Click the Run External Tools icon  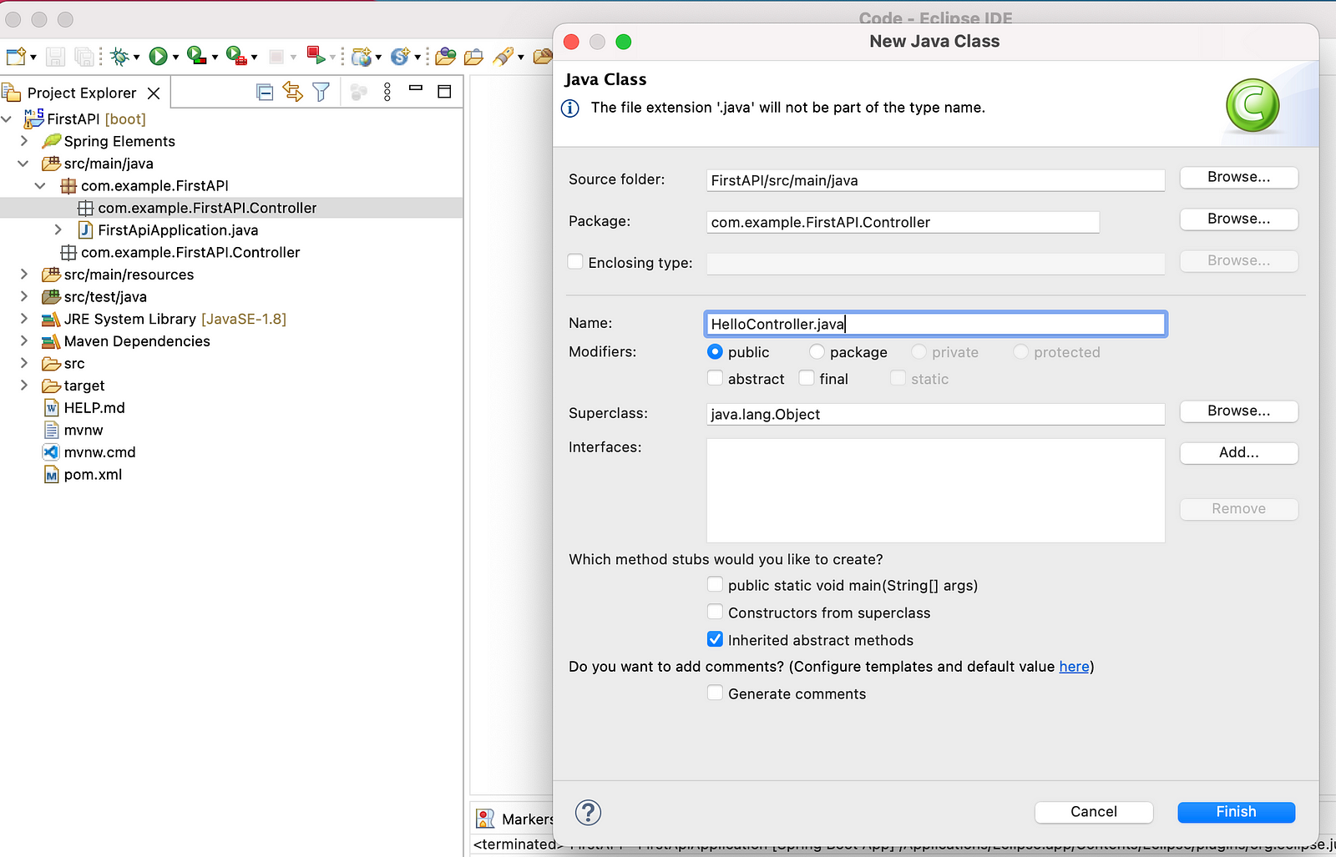click(236, 56)
